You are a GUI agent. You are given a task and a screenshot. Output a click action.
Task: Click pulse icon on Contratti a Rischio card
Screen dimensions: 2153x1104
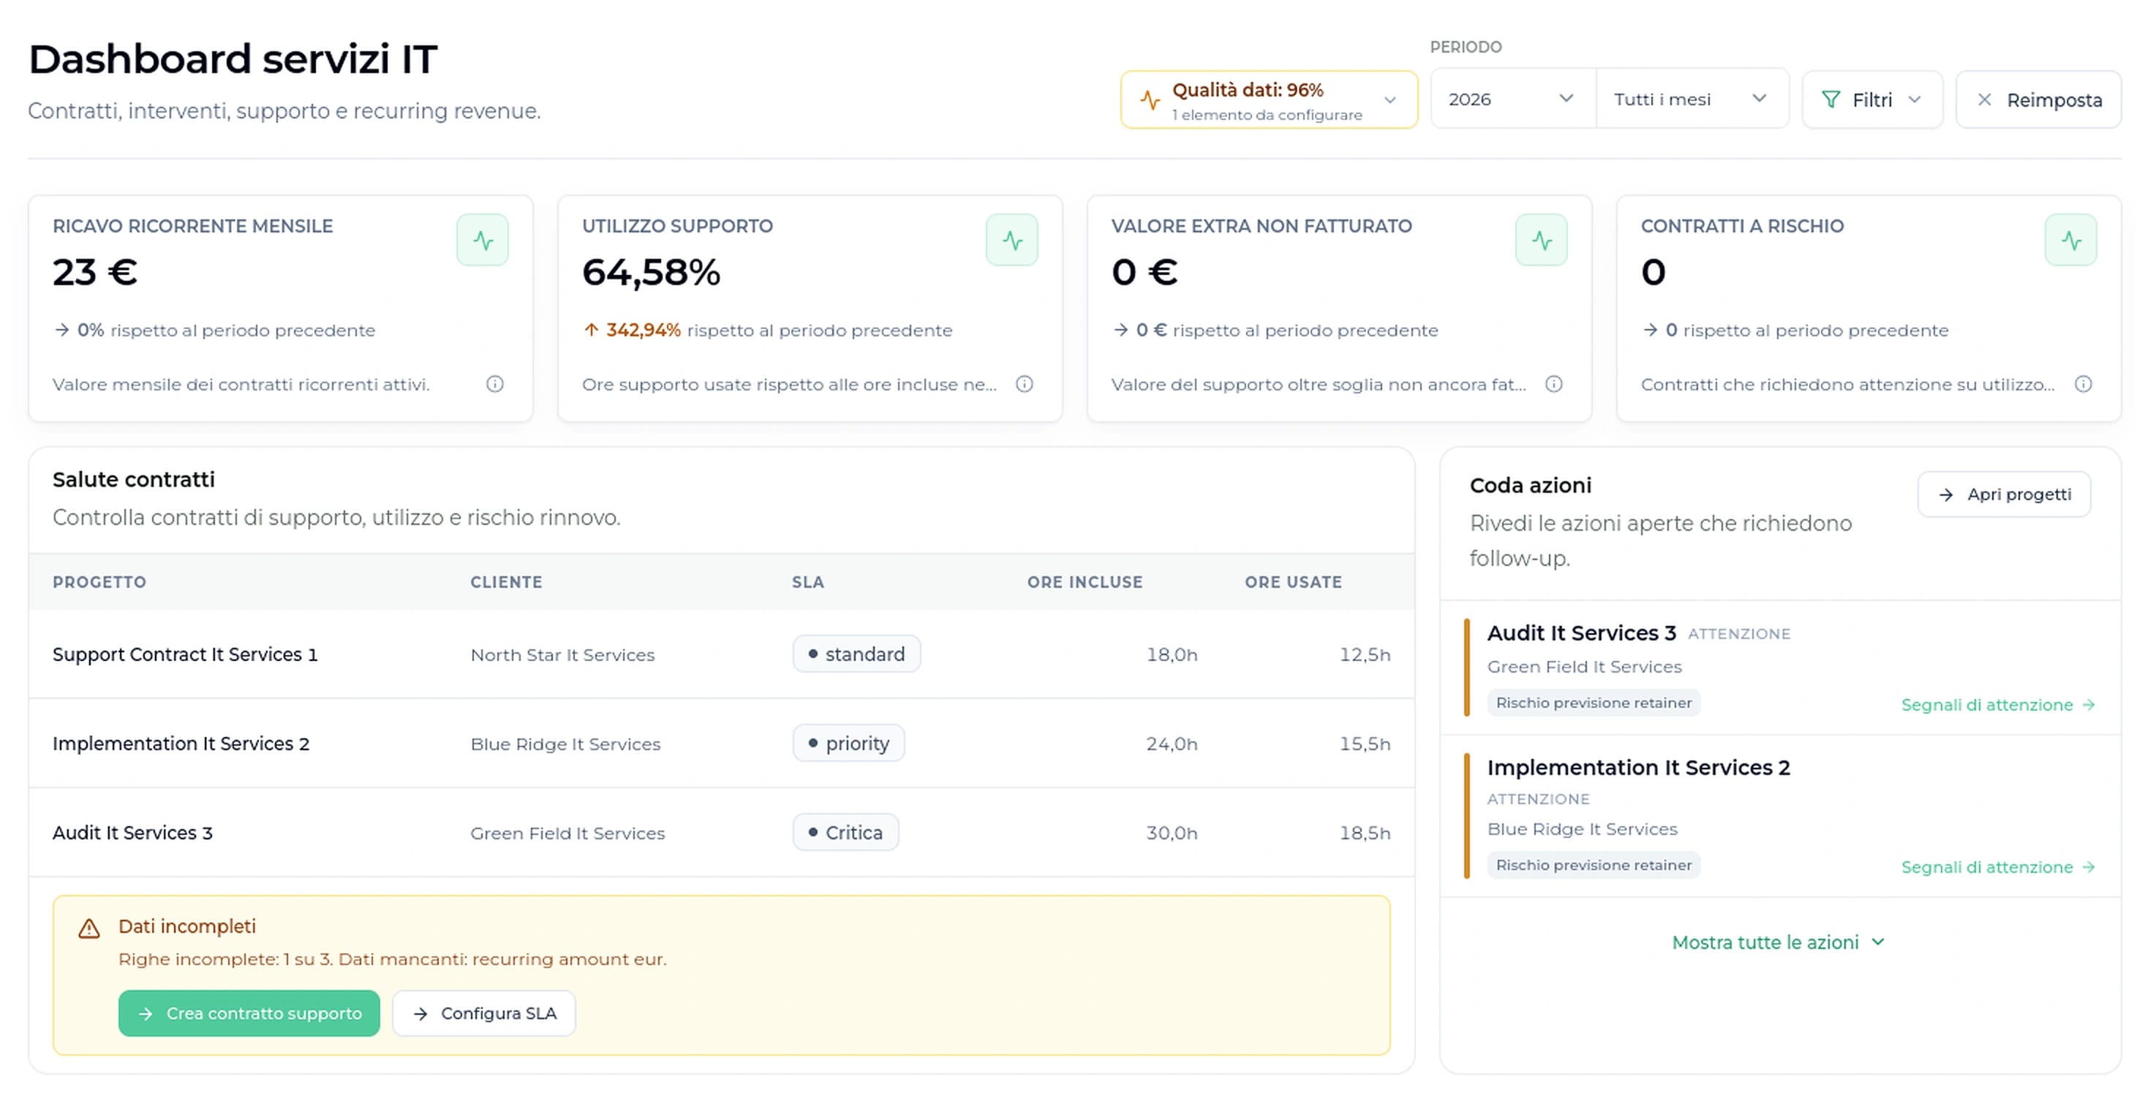(2070, 241)
